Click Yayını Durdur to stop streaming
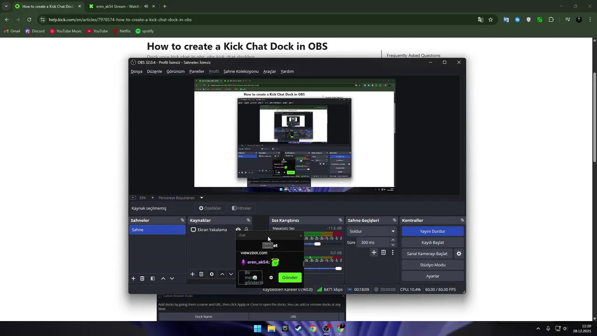Image resolution: width=597 pixels, height=336 pixels. coord(432,231)
